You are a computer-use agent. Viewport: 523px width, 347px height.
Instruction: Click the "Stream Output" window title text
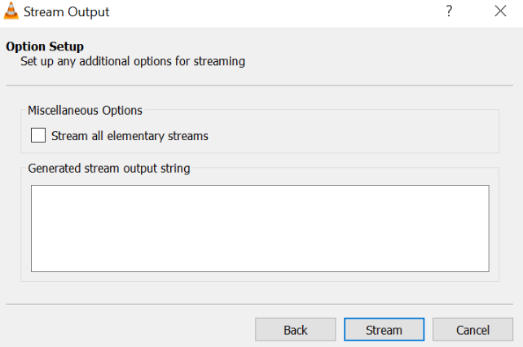pyautogui.click(x=67, y=12)
